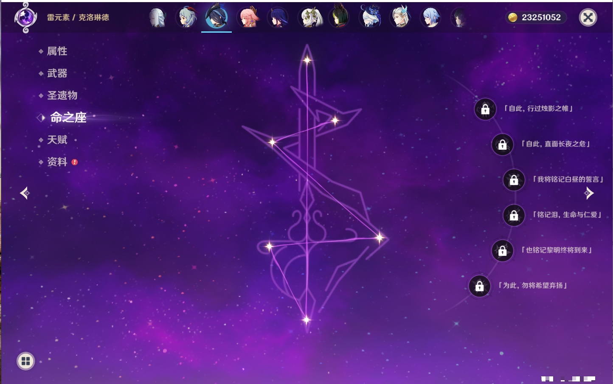Open the locked constellation beside 我将铭记白昼的誓言
Image resolution: width=613 pixels, height=384 pixels.
click(x=514, y=180)
